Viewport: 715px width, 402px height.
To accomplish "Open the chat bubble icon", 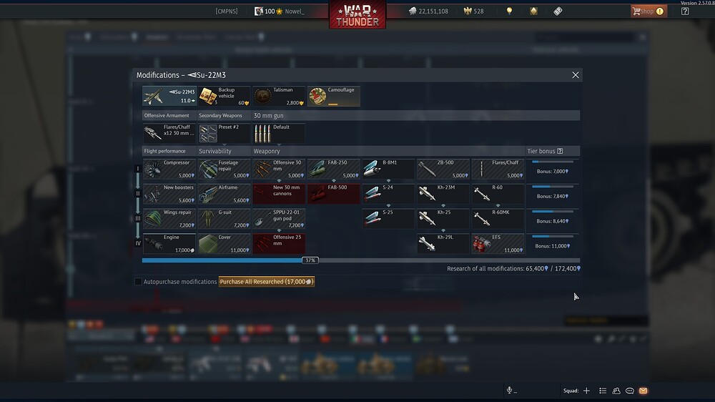I will (630, 391).
